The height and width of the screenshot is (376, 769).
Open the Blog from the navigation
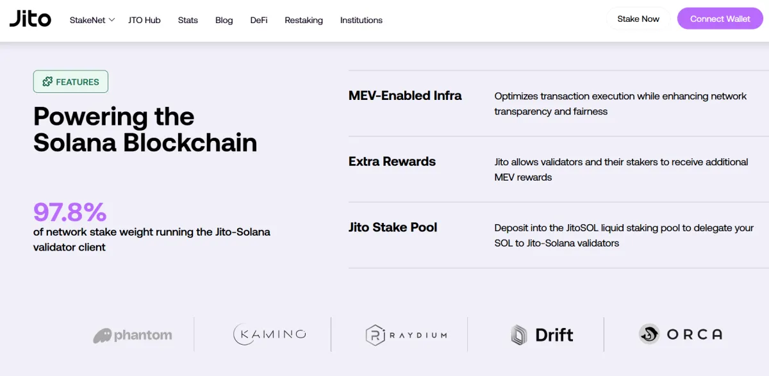[224, 20]
